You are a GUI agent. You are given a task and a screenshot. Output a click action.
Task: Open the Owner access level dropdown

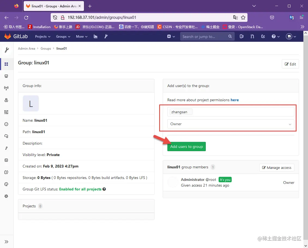[x=231, y=124]
